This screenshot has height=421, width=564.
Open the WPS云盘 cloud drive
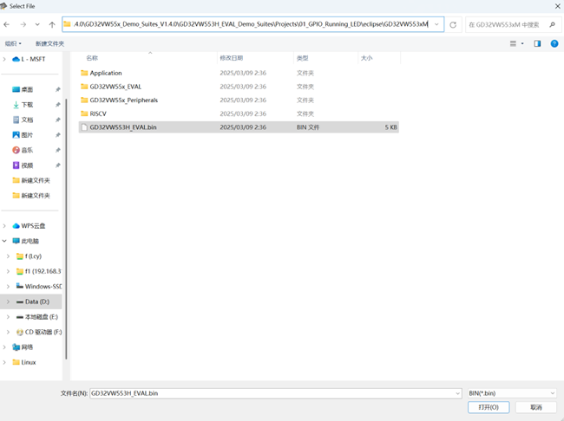[x=33, y=225]
